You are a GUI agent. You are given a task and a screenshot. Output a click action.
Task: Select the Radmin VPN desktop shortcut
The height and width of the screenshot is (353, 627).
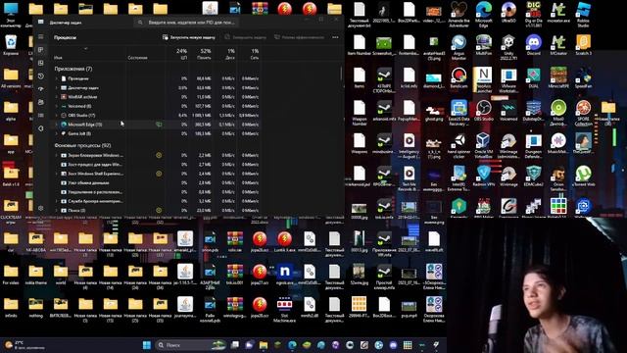click(483, 176)
